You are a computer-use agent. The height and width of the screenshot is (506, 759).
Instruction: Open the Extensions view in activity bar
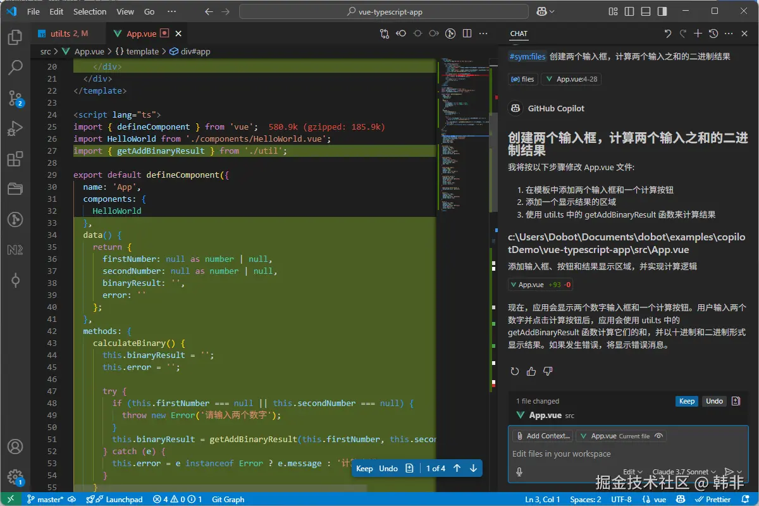[x=15, y=159]
